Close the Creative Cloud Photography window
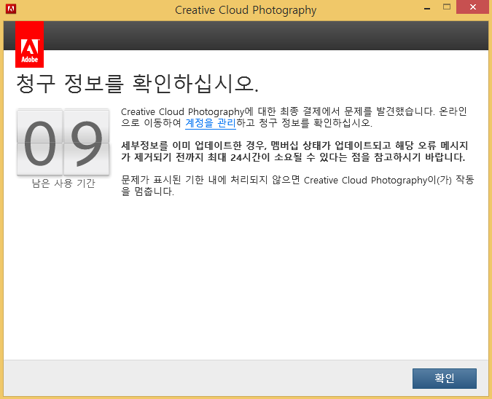 click(x=472, y=7)
